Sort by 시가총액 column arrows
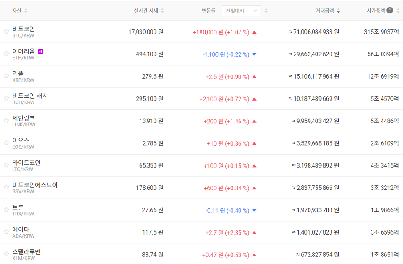This screenshot has height=264, width=403. pyautogui.click(x=398, y=11)
